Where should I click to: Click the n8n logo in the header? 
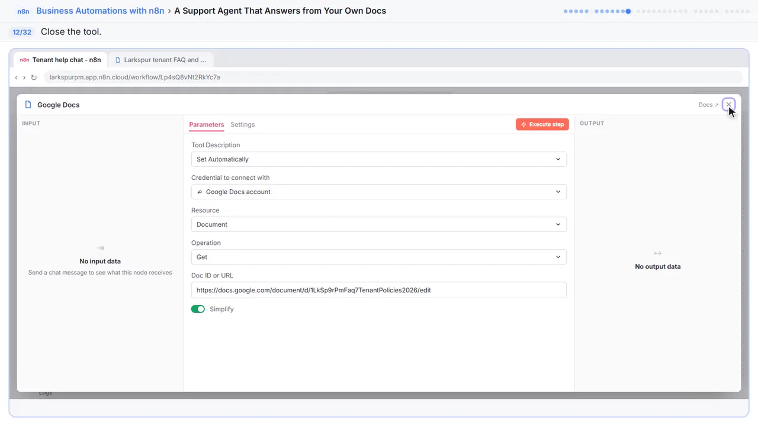pos(24,11)
